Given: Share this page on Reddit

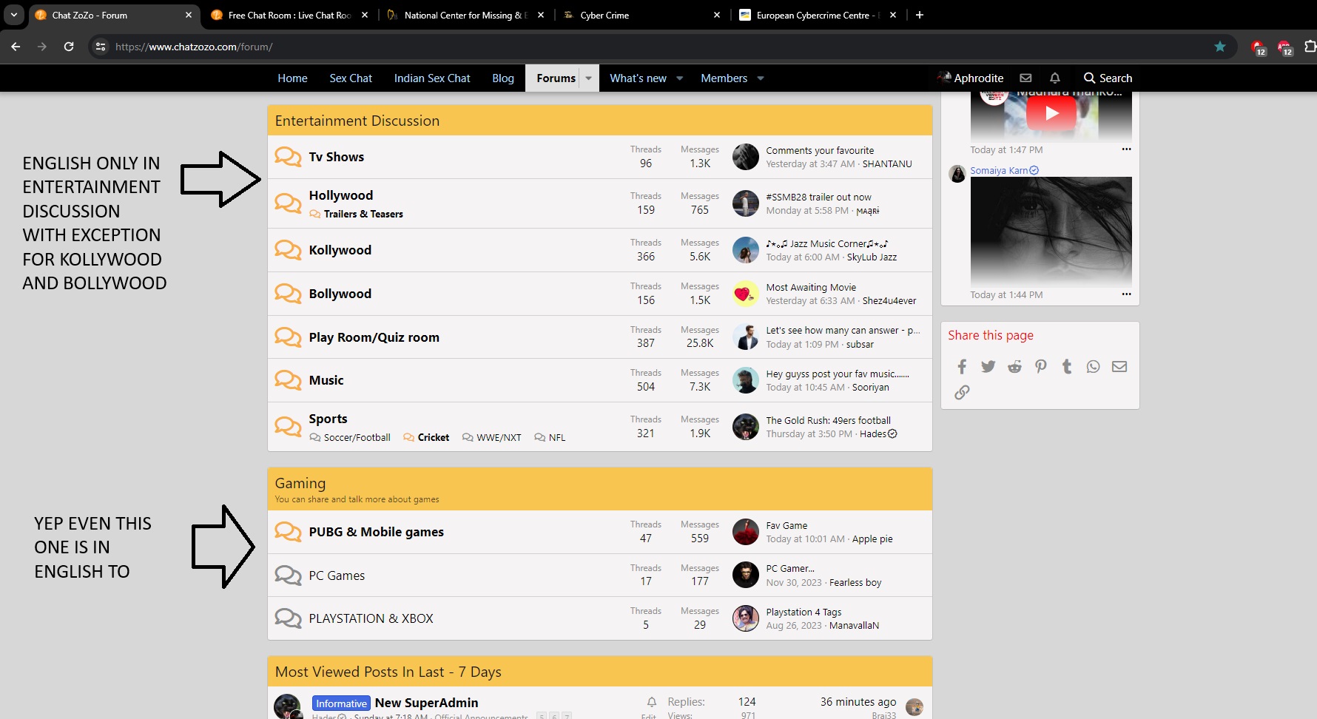Looking at the screenshot, I should coord(1014,367).
